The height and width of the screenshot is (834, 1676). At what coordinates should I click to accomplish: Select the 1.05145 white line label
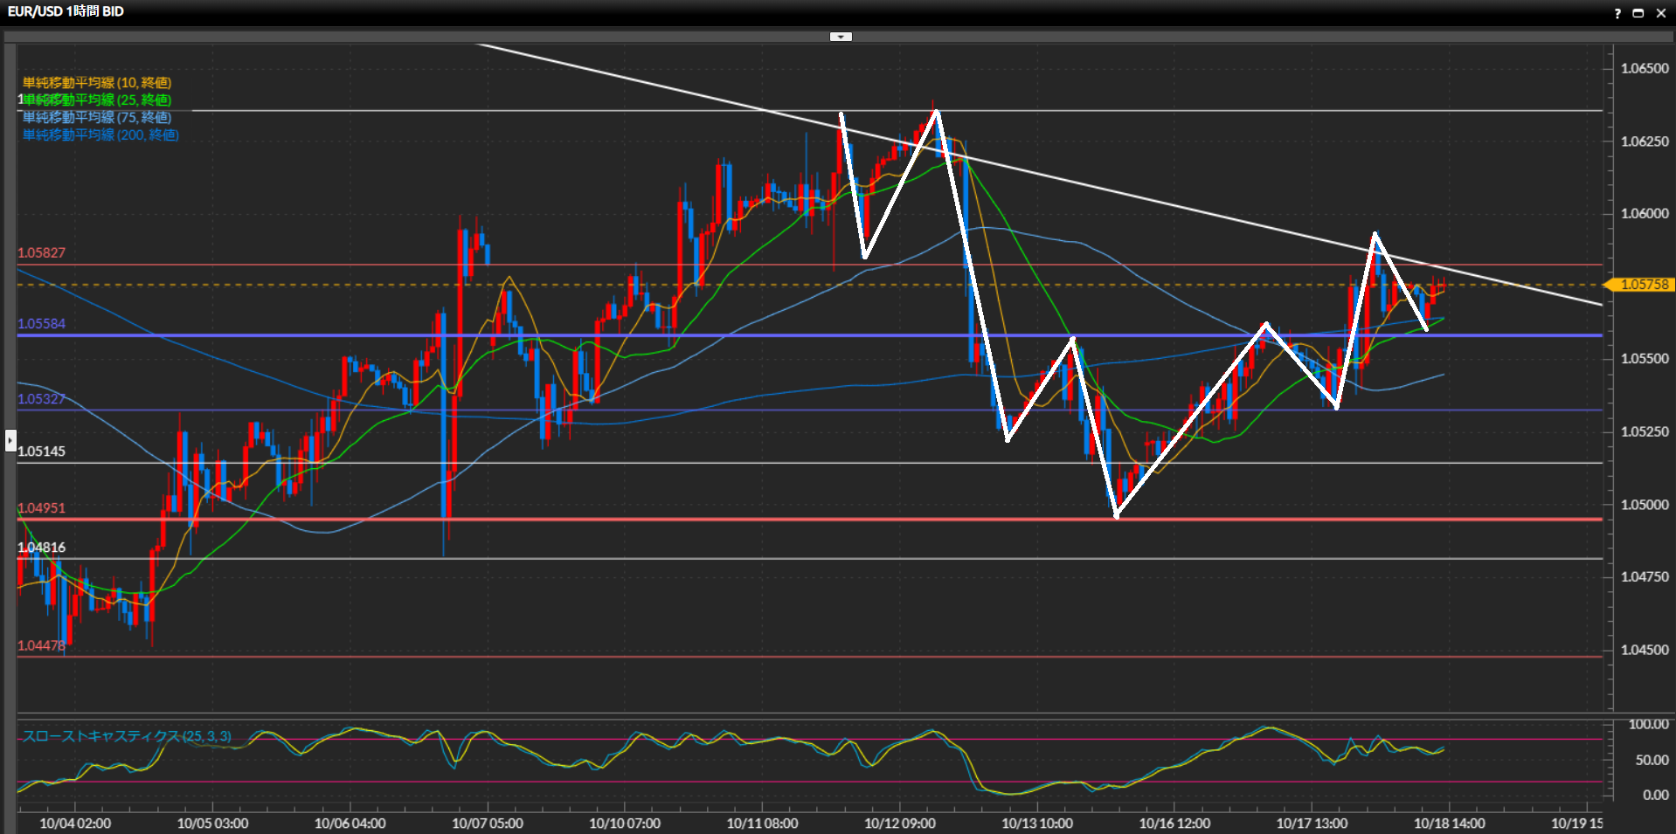point(41,451)
